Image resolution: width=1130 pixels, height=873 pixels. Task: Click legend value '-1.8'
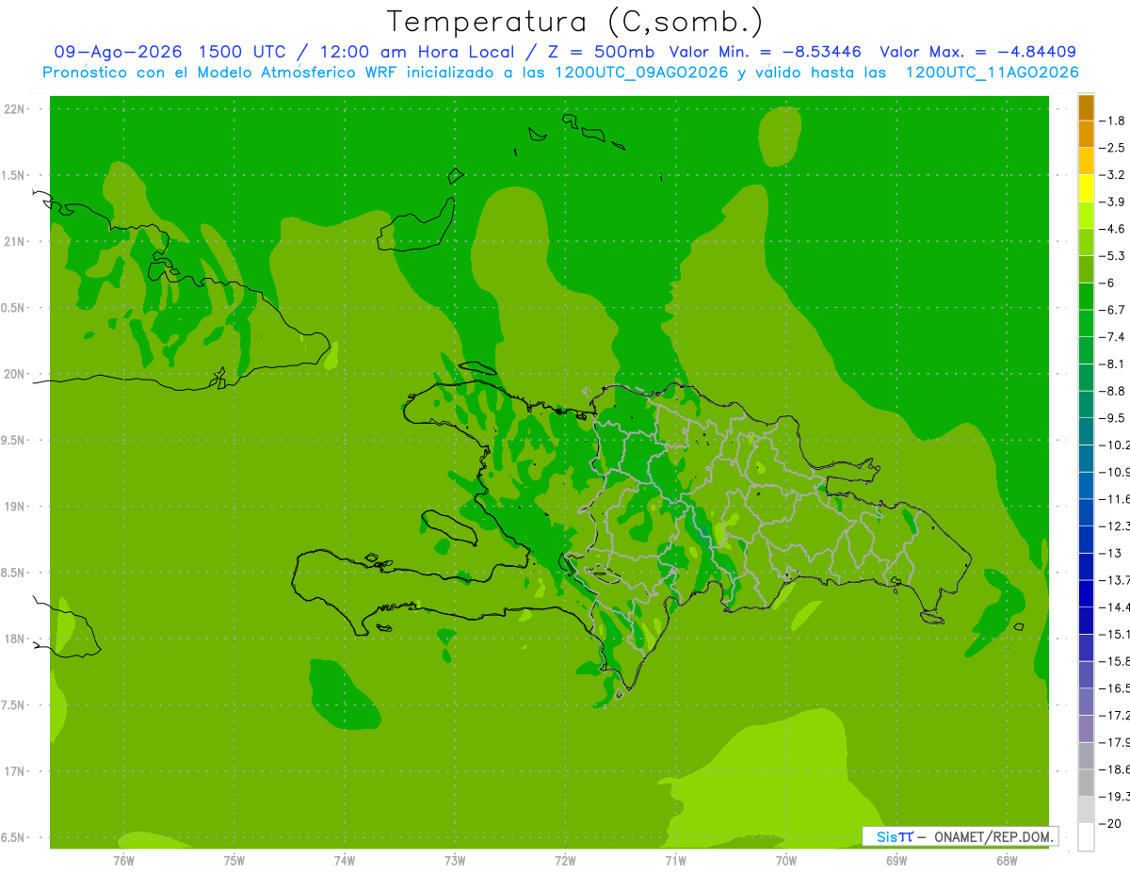point(1113,121)
